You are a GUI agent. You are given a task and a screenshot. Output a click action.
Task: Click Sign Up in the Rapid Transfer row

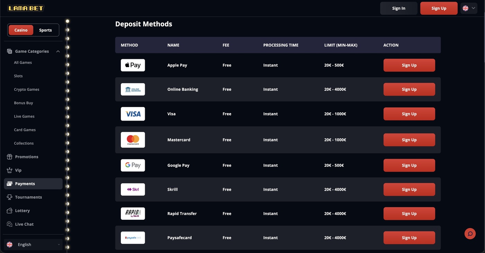coord(409,213)
